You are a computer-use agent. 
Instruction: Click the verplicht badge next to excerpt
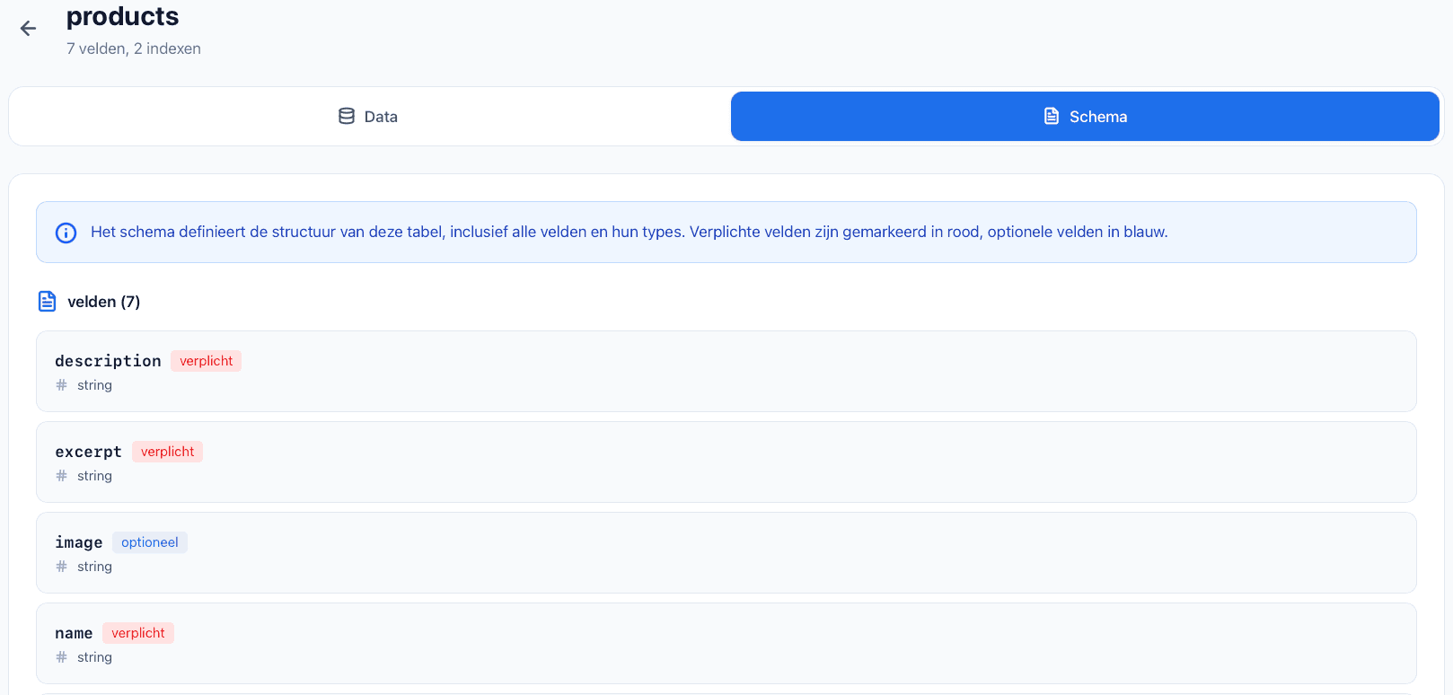point(167,452)
